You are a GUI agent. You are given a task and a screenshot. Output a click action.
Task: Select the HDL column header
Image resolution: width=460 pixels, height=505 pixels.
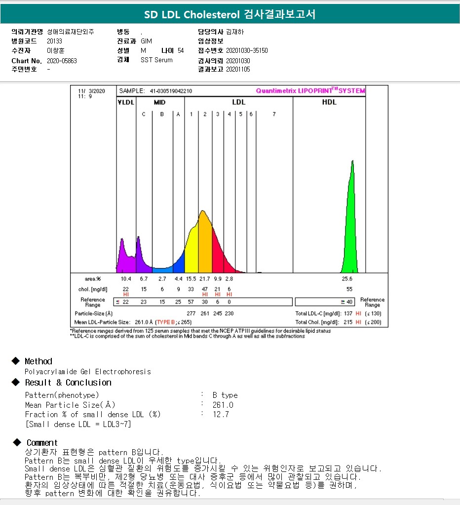(329, 102)
